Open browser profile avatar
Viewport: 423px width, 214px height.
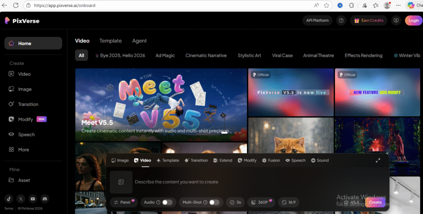(387, 5)
